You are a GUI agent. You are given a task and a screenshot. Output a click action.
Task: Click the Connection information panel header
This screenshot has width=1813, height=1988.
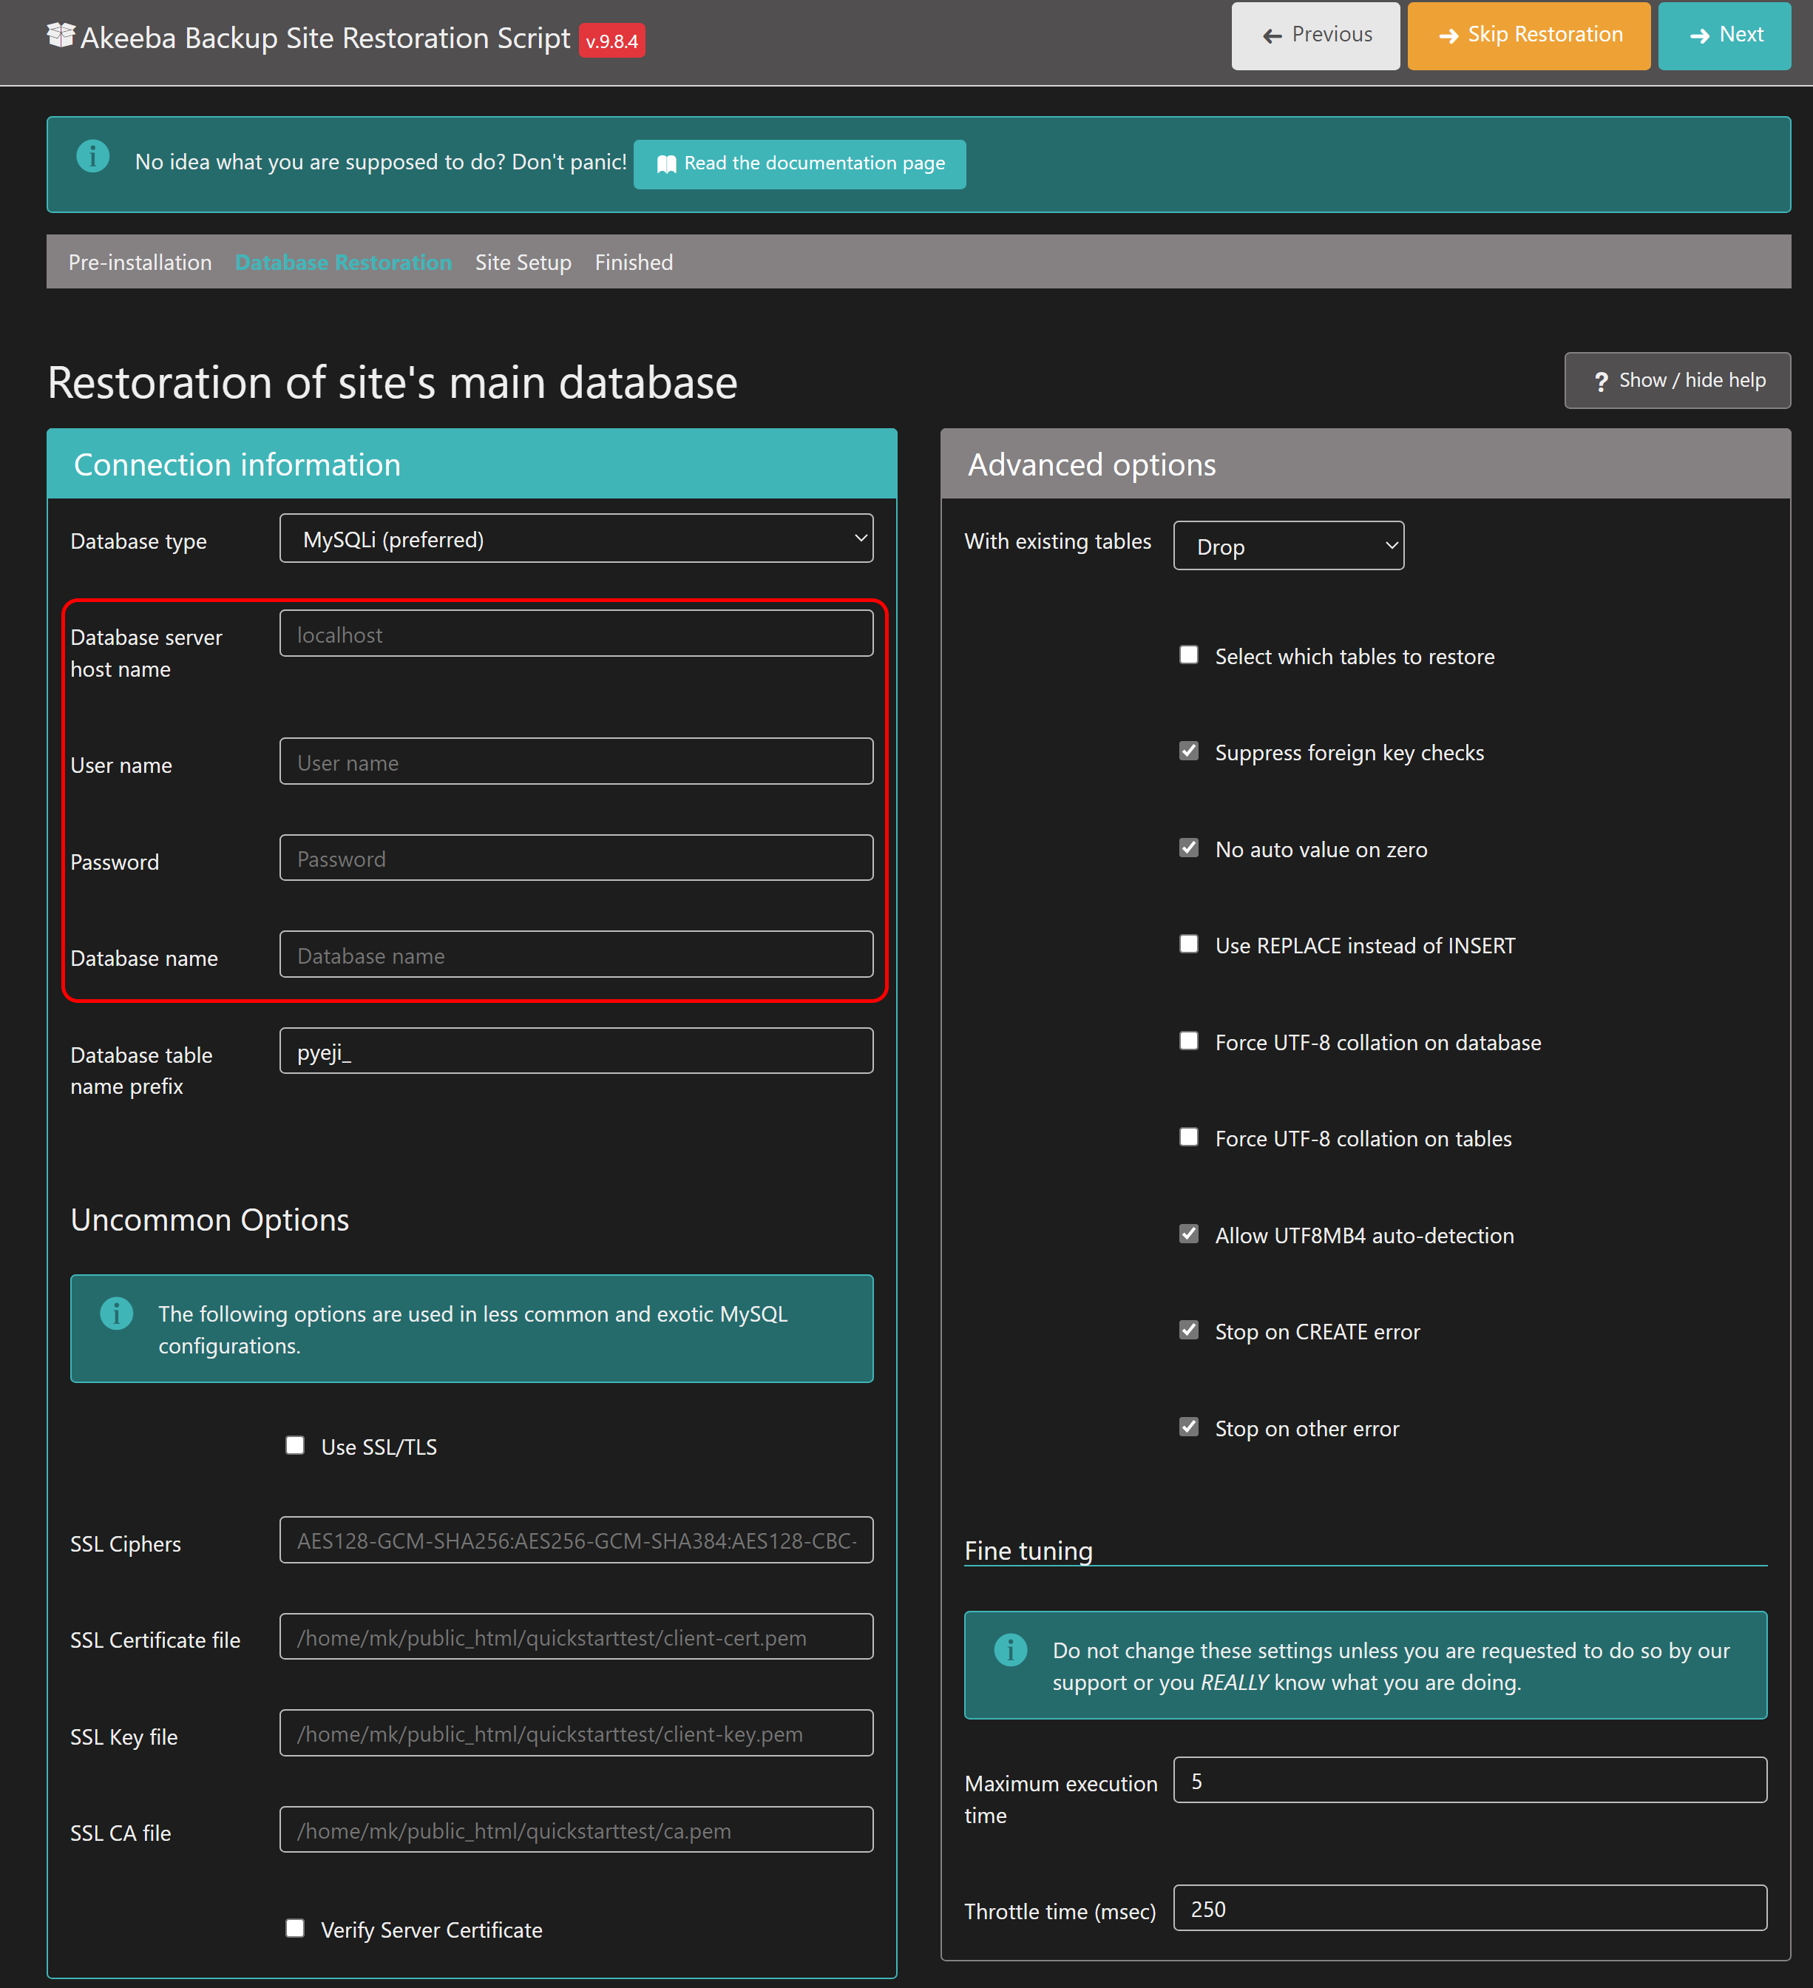pos(471,464)
